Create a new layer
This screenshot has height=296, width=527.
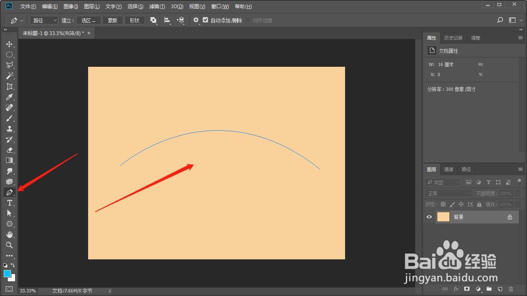[x=500, y=289]
